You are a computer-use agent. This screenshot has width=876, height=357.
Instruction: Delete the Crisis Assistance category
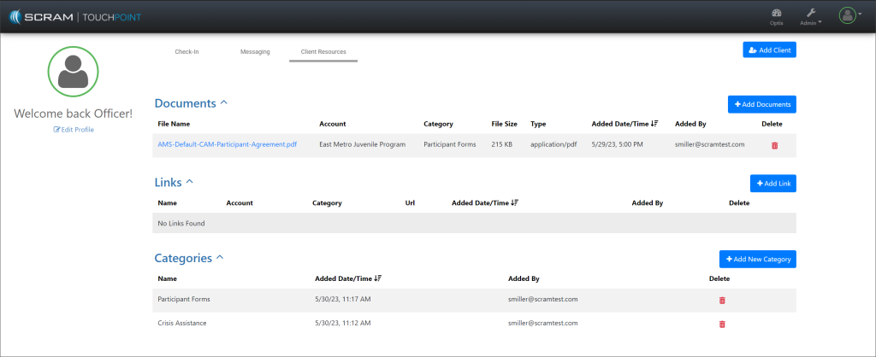[x=721, y=324]
